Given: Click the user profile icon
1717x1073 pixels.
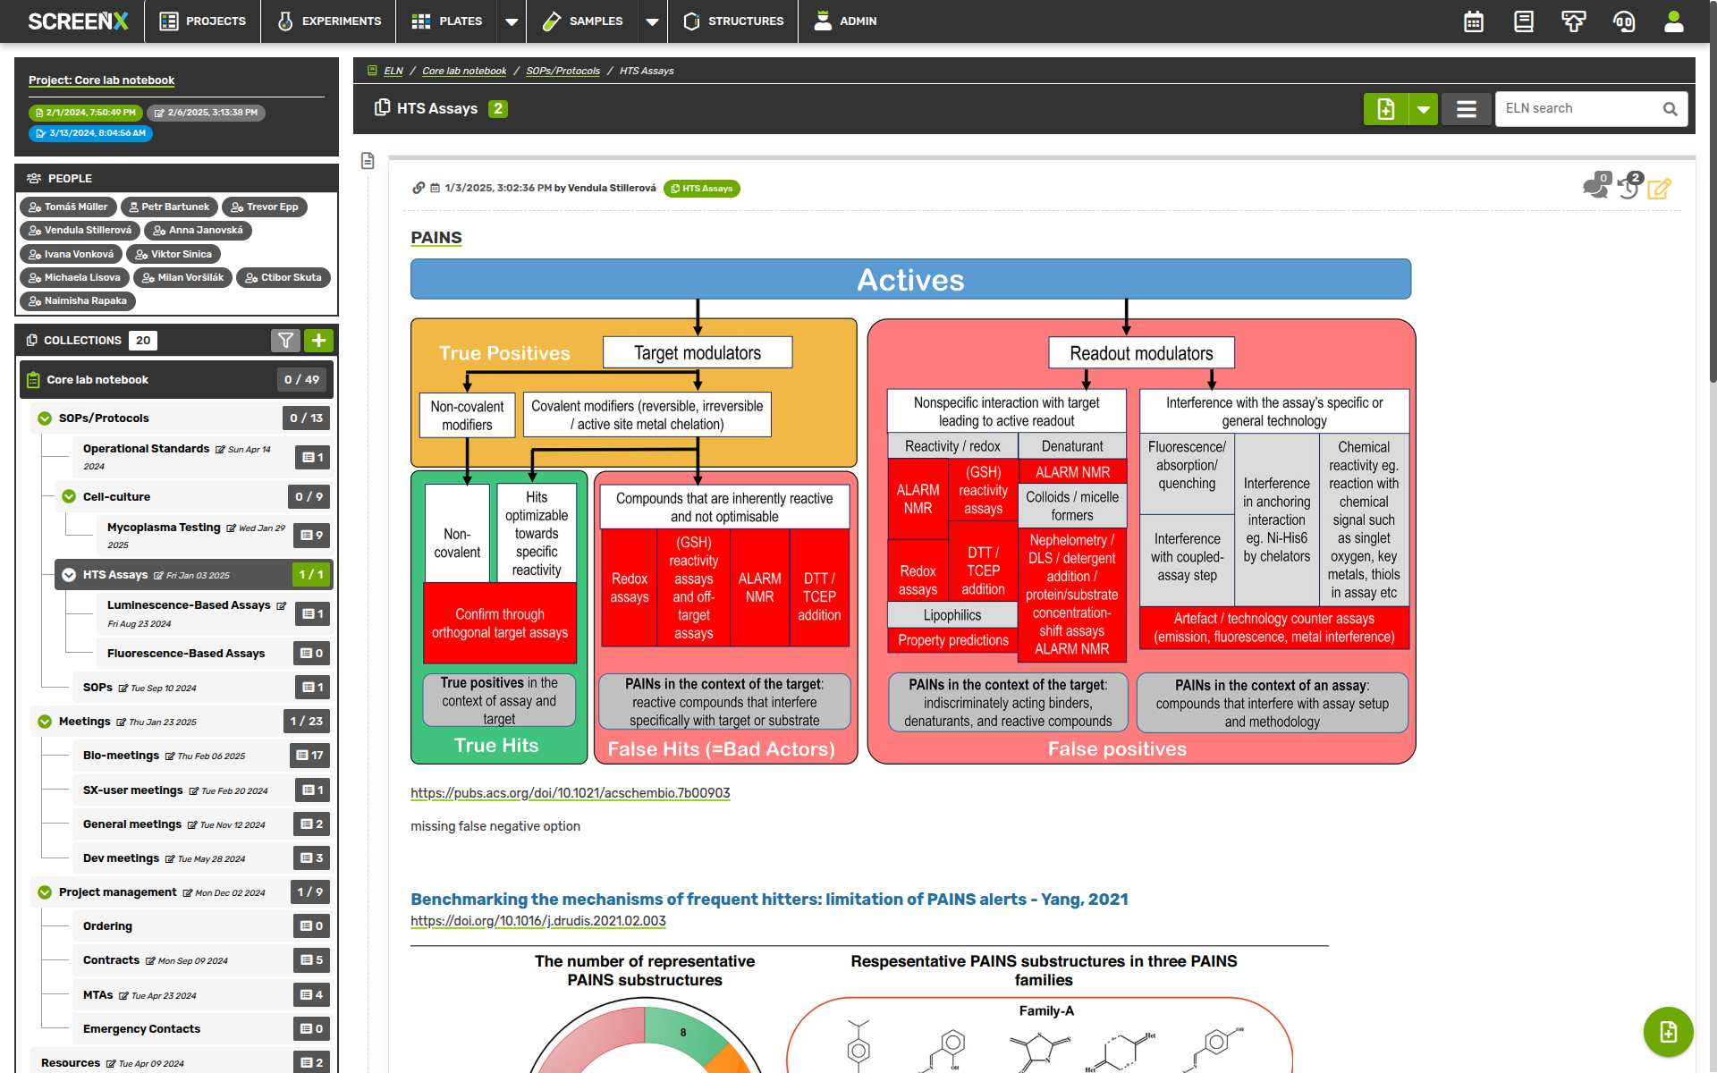Looking at the screenshot, I should 1673,21.
